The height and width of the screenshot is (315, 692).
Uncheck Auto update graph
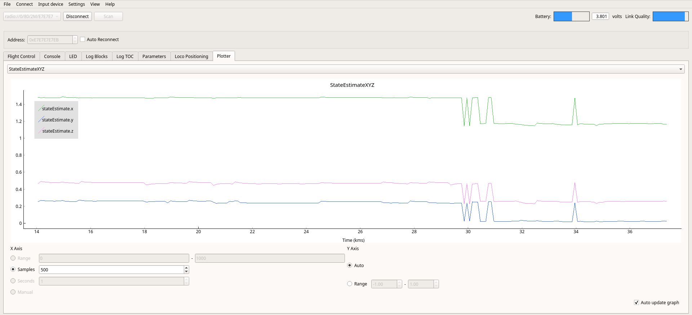click(x=636, y=302)
